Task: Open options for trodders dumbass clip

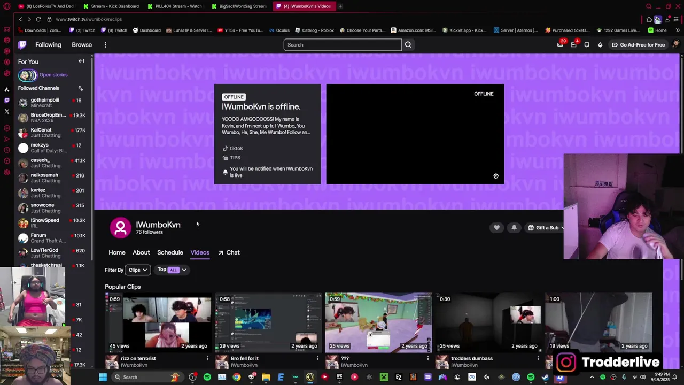Action: (x=538, y=359)
